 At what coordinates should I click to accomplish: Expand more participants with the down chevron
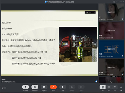click(x=111, y=82)
